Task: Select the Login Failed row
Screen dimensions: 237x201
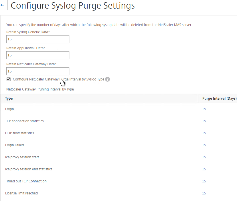Action: (x=119, y=145)
